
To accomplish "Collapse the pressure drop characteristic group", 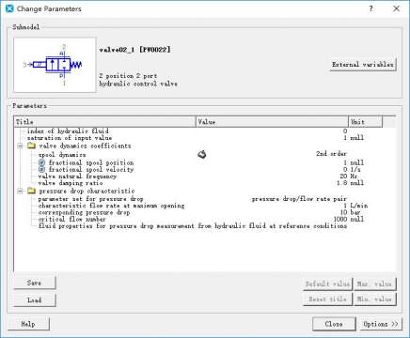I will (20, 191).
